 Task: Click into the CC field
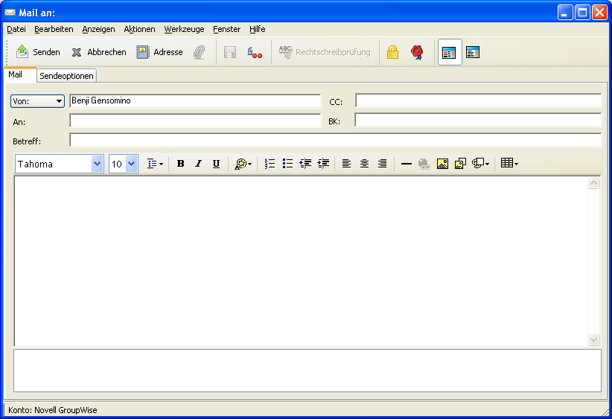click(x=478, y=100)
